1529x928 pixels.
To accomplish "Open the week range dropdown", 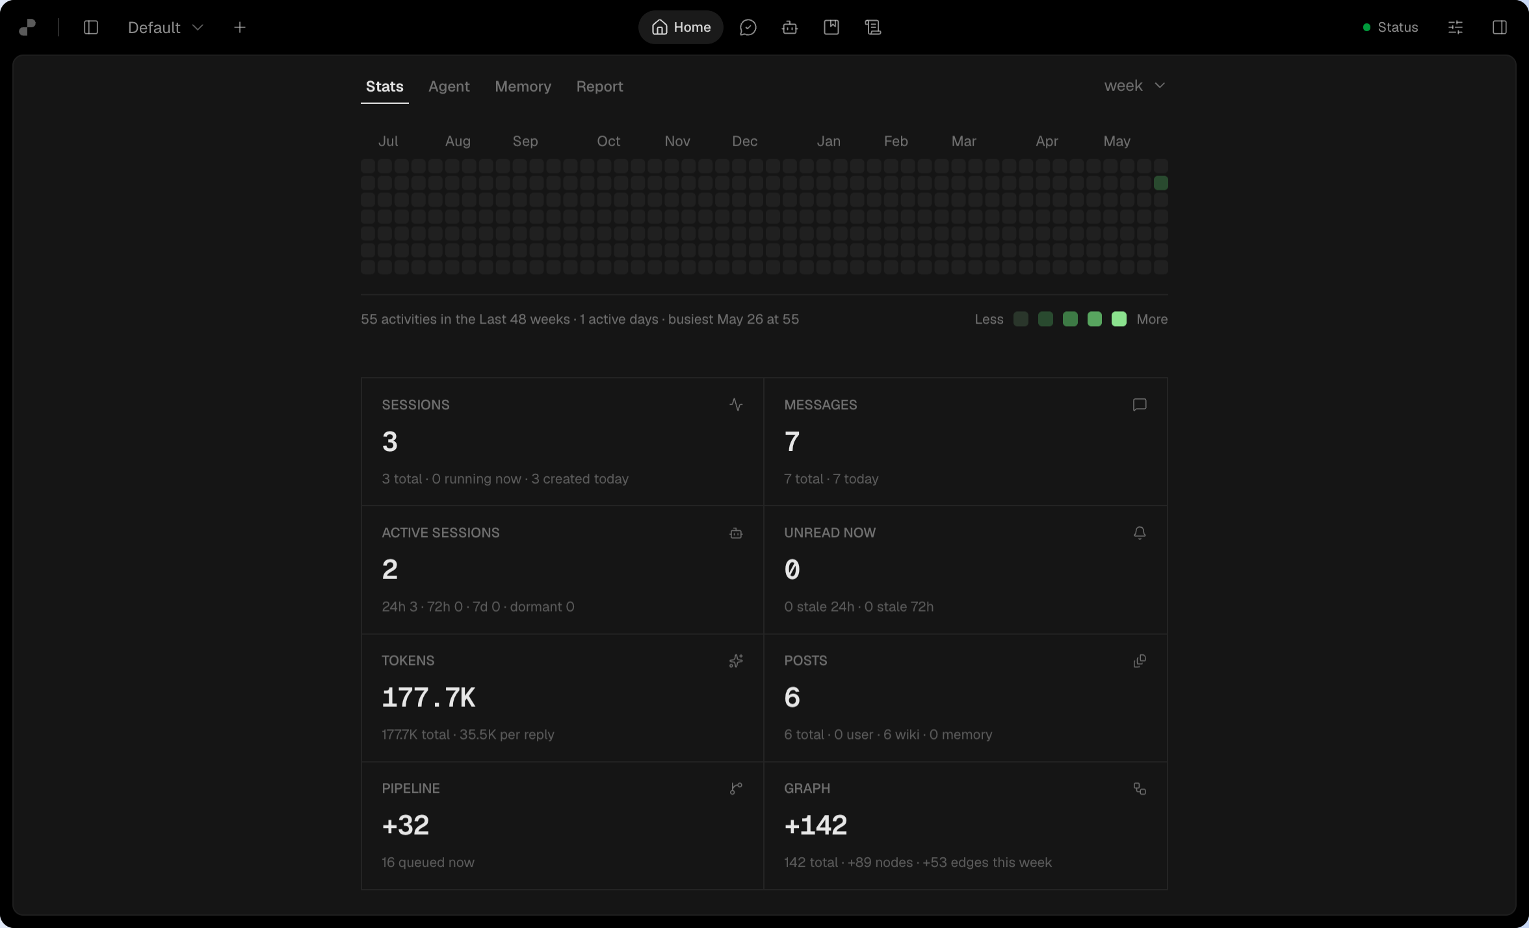I will 1134,86.
